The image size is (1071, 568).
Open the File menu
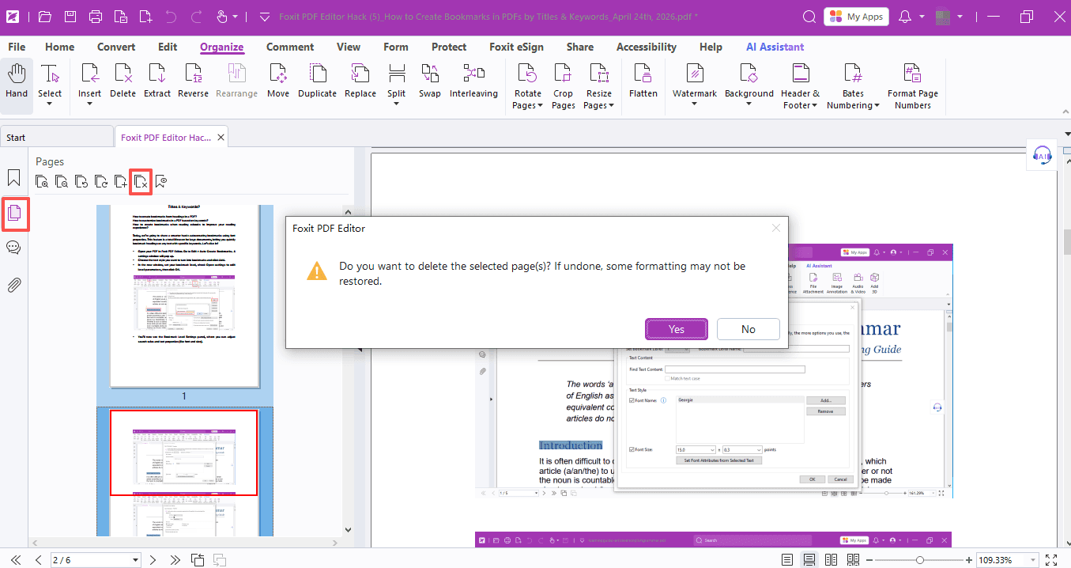(x=17, y=47)
